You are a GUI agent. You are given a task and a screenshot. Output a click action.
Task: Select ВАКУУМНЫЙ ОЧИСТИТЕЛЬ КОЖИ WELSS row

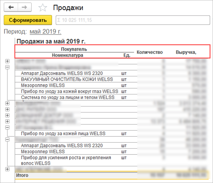click(67, 79)
